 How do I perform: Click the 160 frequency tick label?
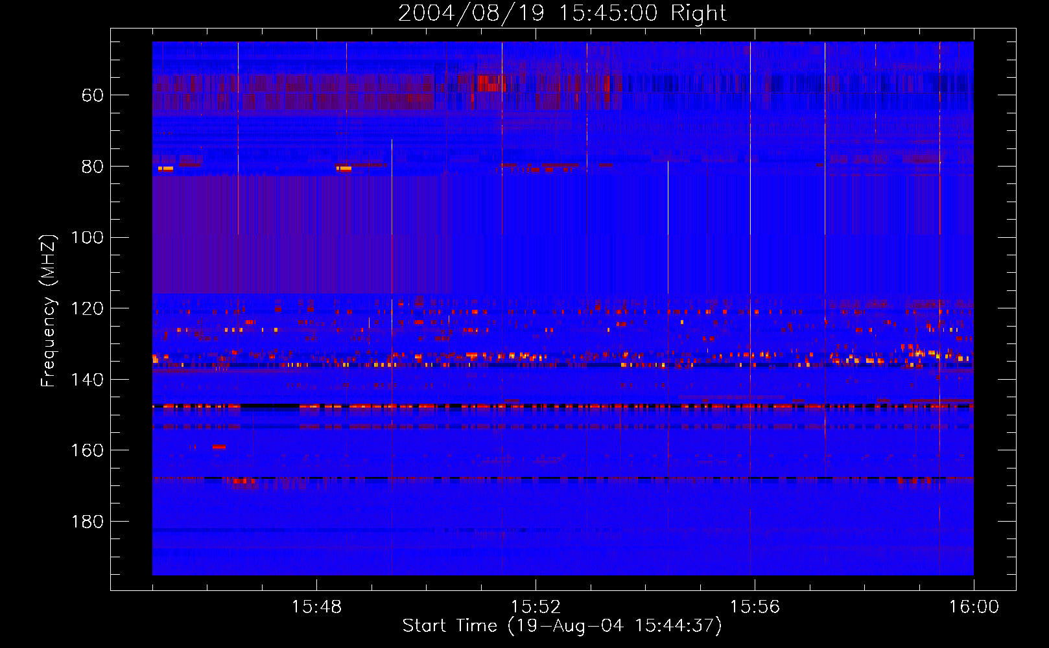point(87,450)
